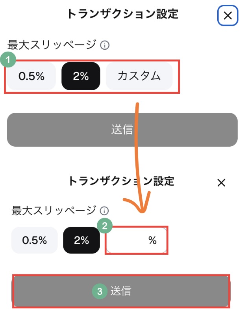The height and width of the screenshot is (315, 248).
Task: Click the info icon in upper panel
Action: click(x=105, y=45)
